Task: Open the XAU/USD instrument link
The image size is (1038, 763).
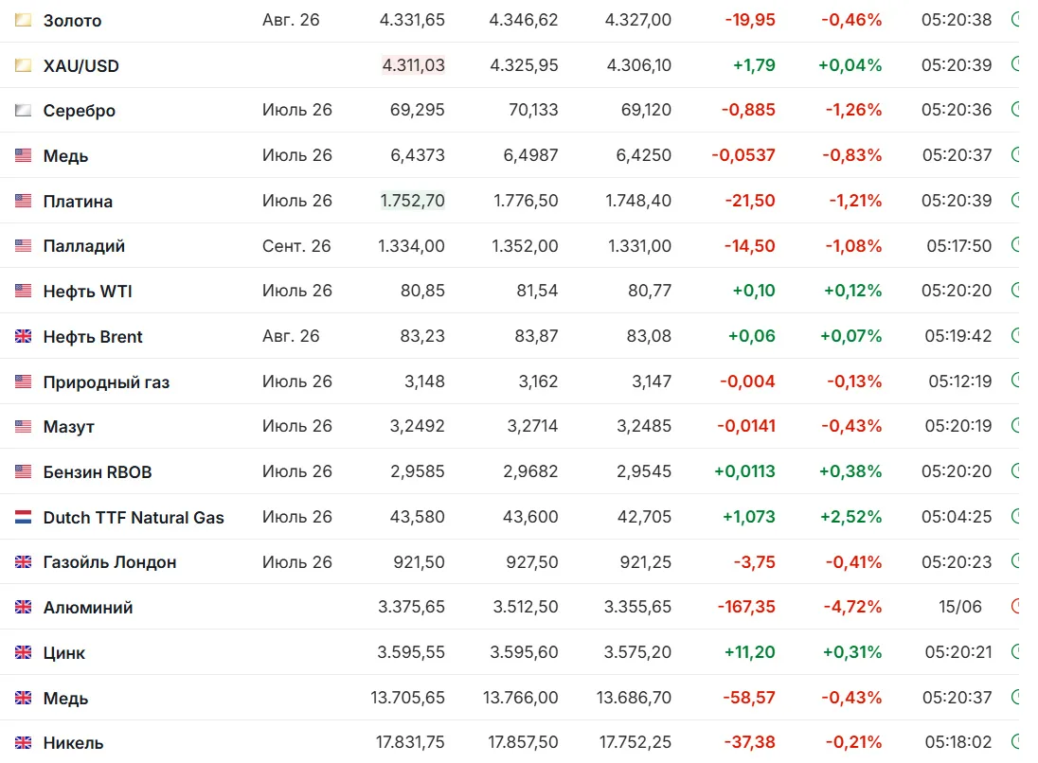Action: [81, 65]
